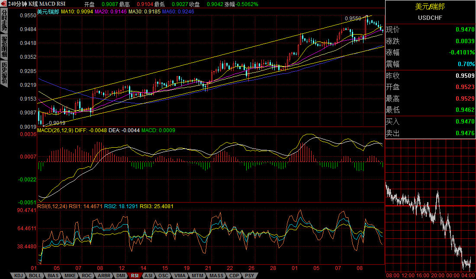Click the MACD(26,12,9) indicator label
Viewport: 476px width, 279px height.
55,130
